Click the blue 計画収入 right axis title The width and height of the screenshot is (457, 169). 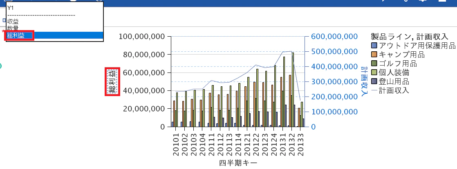pos(364,81)
